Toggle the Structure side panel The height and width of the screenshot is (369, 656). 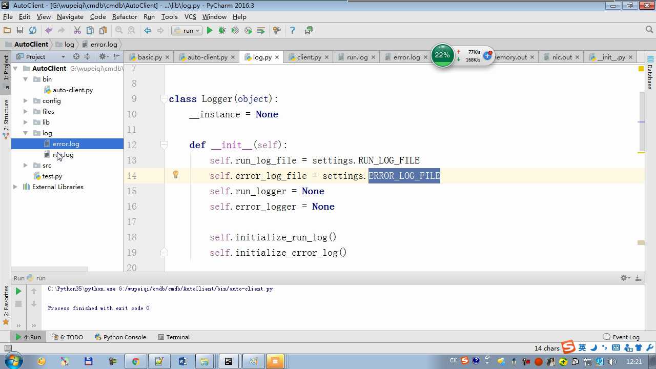coord(6,119)
